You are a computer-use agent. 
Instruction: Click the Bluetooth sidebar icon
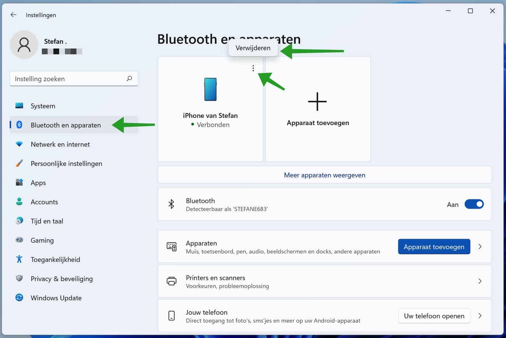(x=19, y=125)
